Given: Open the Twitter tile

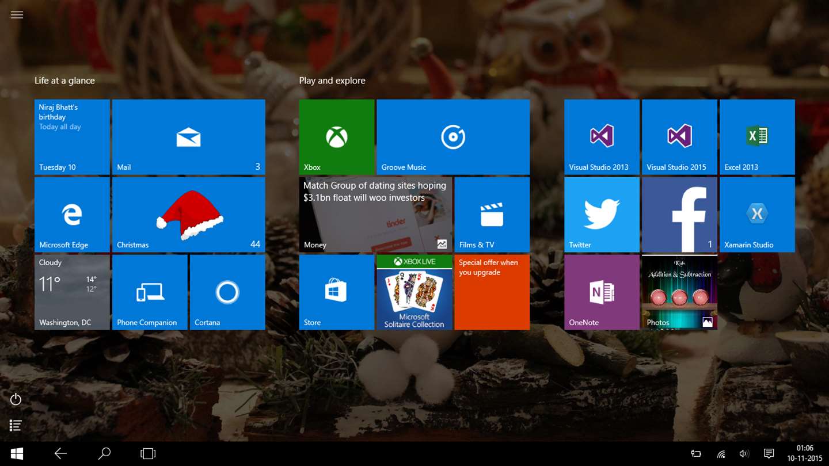Looking at the screenshot, I should 602,215.
